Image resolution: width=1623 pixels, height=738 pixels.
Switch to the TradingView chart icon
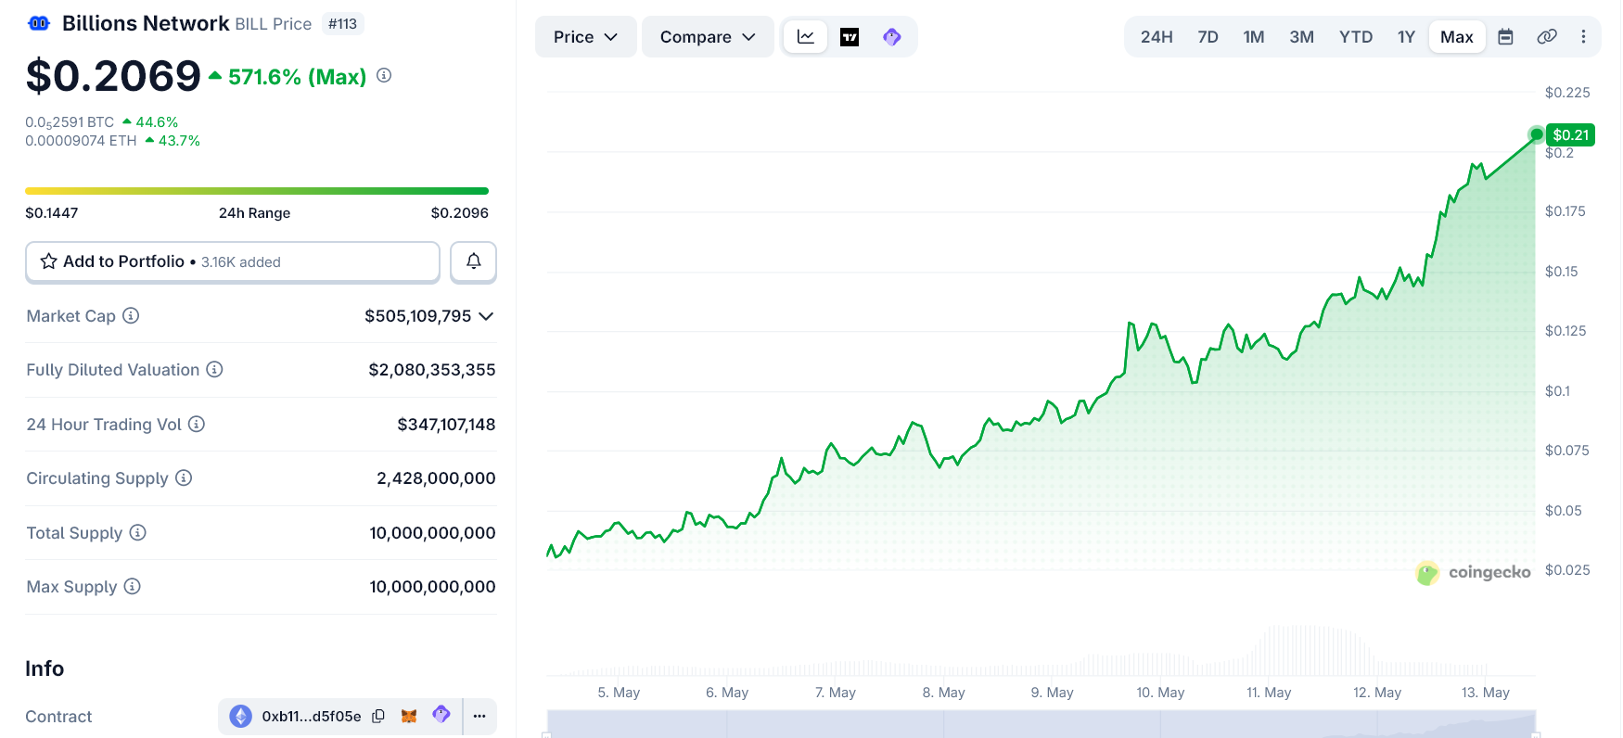tap(850, 37)
